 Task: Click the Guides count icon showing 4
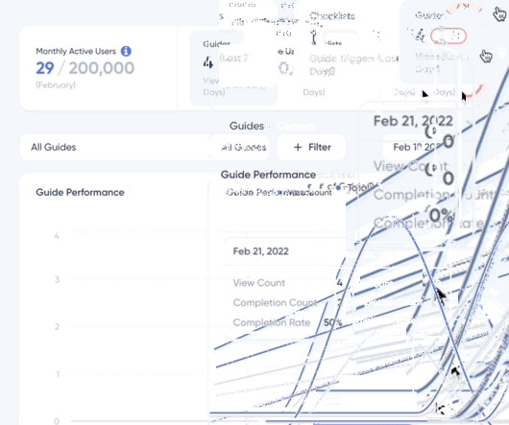(207, 62)
